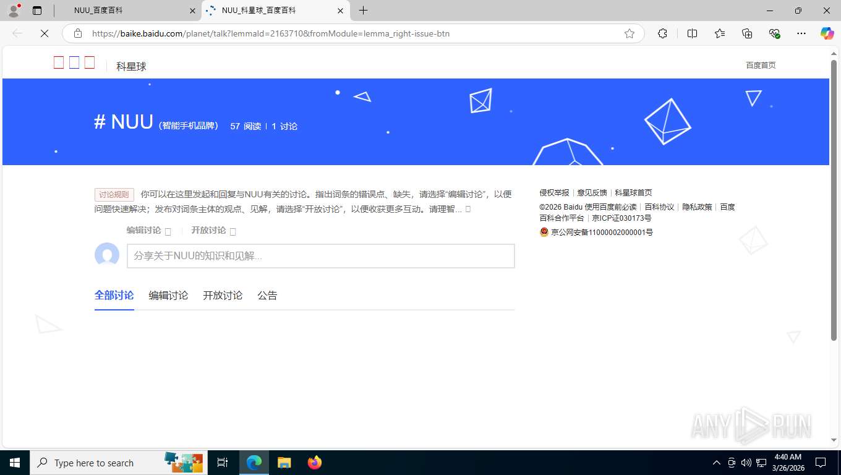Switch to 公告 tab
Image resolution: width=841 pixels, height=475 pixels.
267,296
